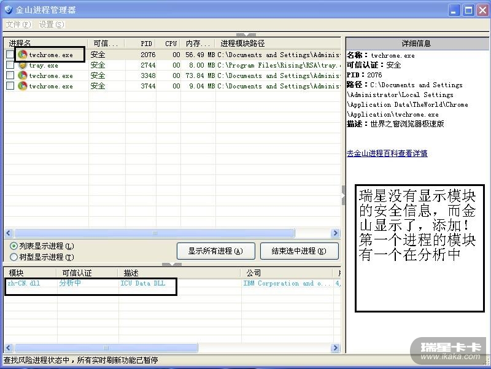491x369 pixels.
Task: Click the 公司 column header
Action: [x=287, y=273]
